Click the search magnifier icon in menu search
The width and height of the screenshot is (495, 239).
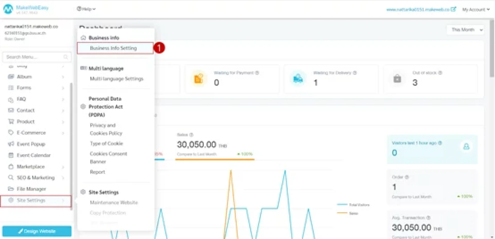pos(65,57)
